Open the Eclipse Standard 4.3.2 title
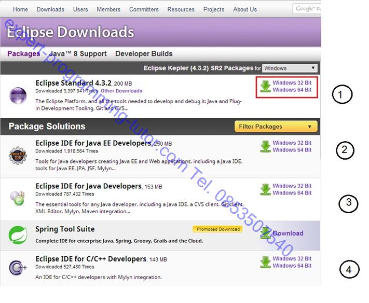The width and height of the screenshot is (369, 303). click(x=73, y=83)
